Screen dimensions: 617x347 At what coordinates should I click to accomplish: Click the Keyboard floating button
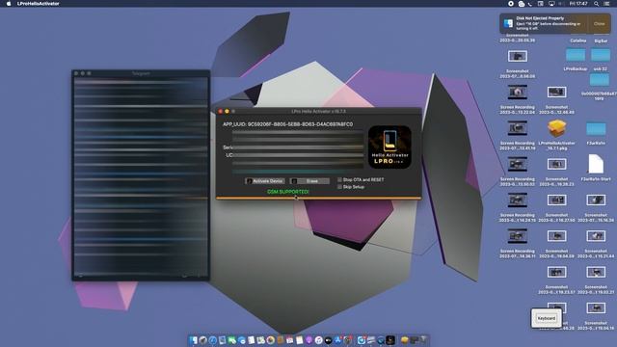click(547, 318)
